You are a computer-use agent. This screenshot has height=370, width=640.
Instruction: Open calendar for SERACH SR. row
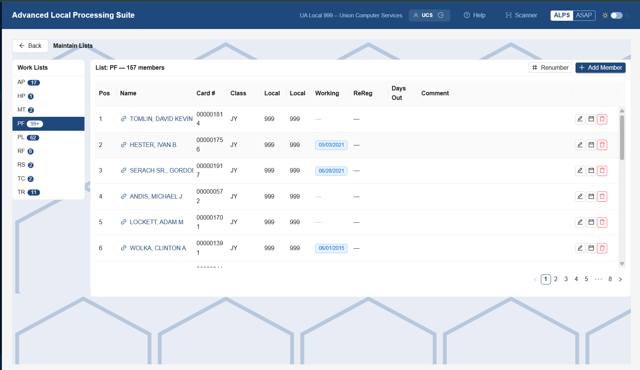click(x=591, y=171)
